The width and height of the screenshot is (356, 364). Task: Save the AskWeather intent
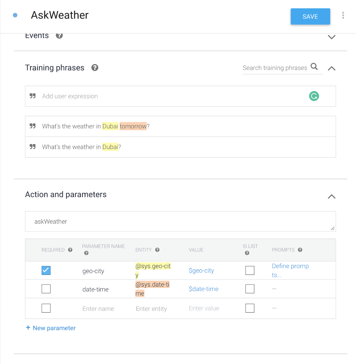310,17
